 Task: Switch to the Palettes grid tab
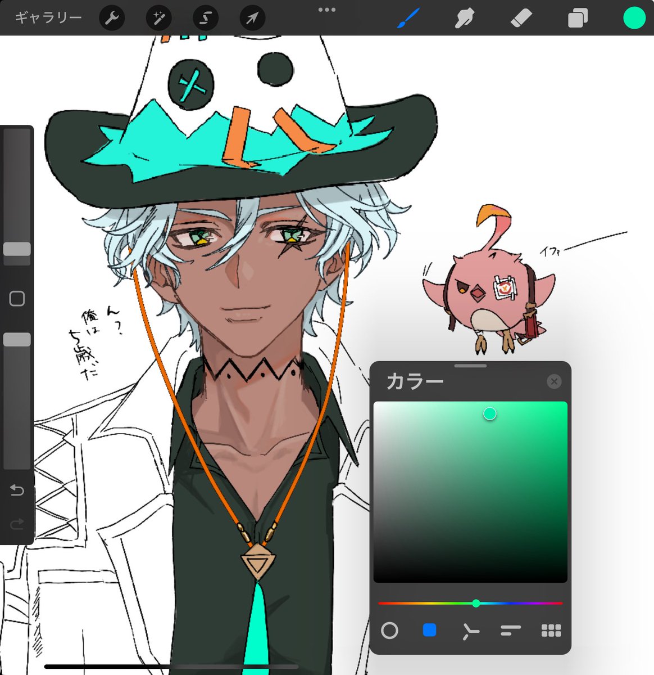(x=551, y=631)
